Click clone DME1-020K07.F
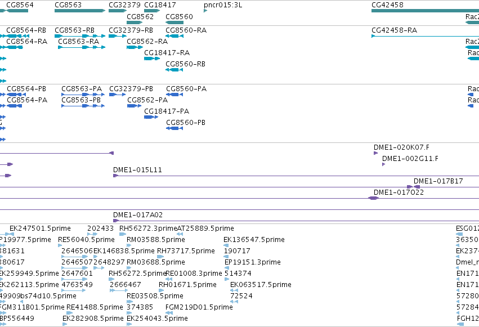Viewport: 479px width, 327px height. [376, 153]
